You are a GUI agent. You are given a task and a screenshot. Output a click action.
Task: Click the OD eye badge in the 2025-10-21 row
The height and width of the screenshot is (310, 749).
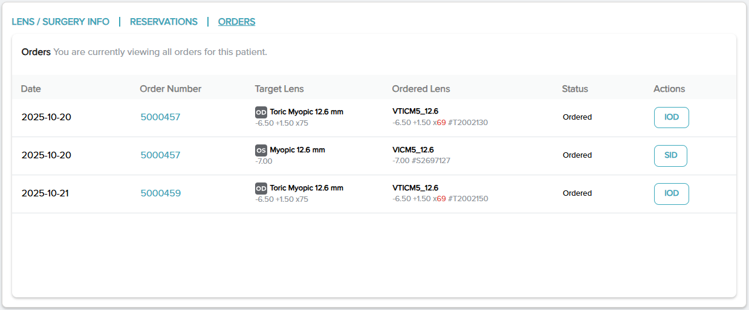[x=261, y=188]
